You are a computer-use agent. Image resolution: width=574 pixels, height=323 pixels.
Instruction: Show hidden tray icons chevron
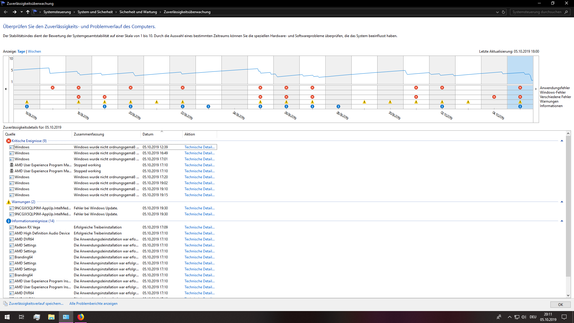(x=509, y=317)
